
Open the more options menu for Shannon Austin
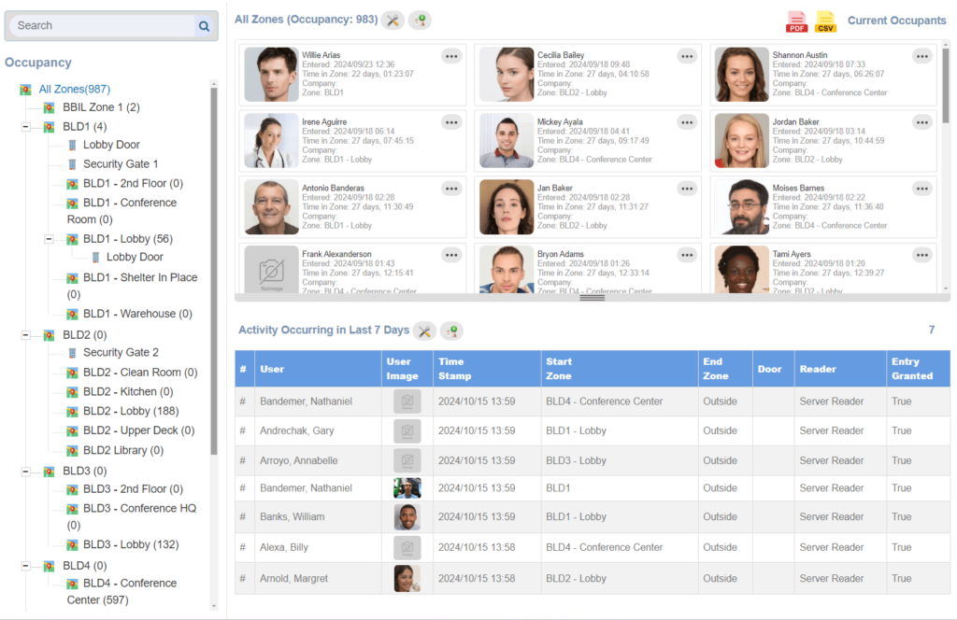[x=922, y=56]
